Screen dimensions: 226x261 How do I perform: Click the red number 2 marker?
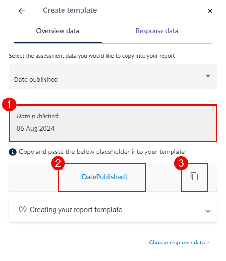point(58,163)
